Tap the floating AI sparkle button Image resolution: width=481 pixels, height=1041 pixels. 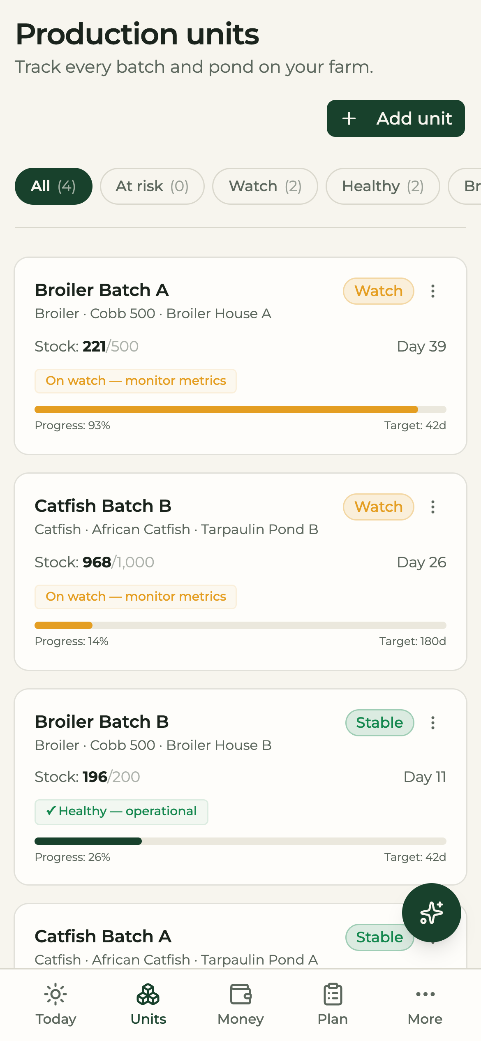click(432, 913)
